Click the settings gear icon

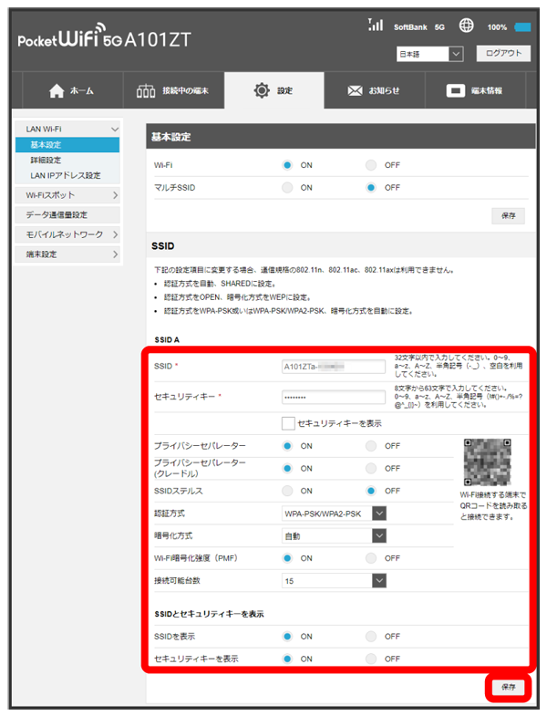coord(262,91)
